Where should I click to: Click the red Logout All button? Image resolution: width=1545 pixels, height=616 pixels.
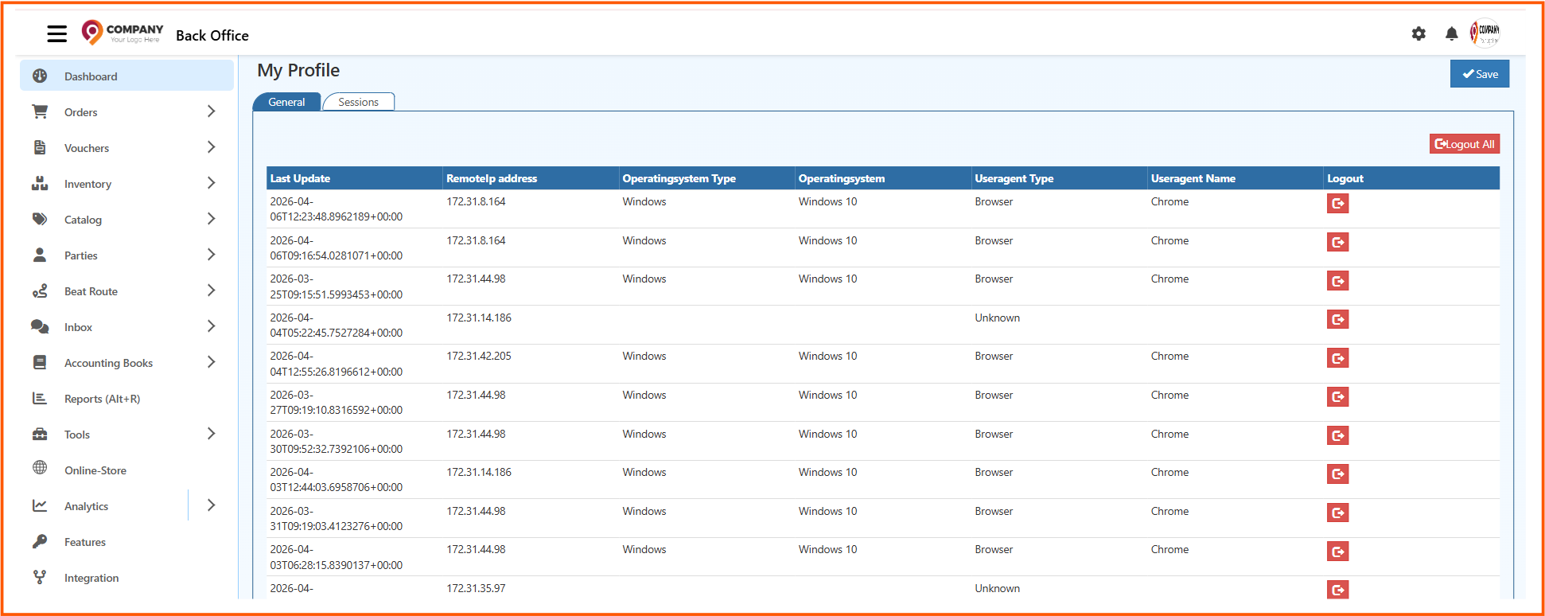(1464, 144)
